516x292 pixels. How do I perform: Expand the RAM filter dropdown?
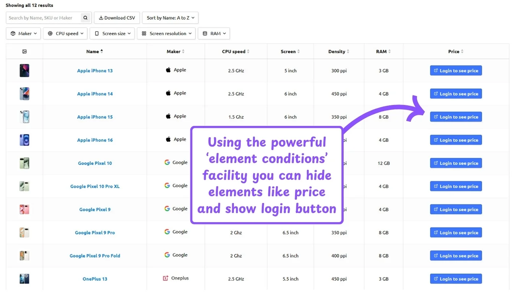214,34
